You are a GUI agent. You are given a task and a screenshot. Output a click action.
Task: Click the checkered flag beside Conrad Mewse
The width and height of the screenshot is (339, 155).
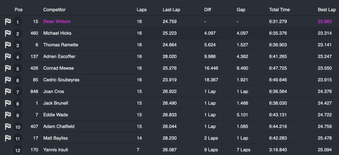point(8,68)
